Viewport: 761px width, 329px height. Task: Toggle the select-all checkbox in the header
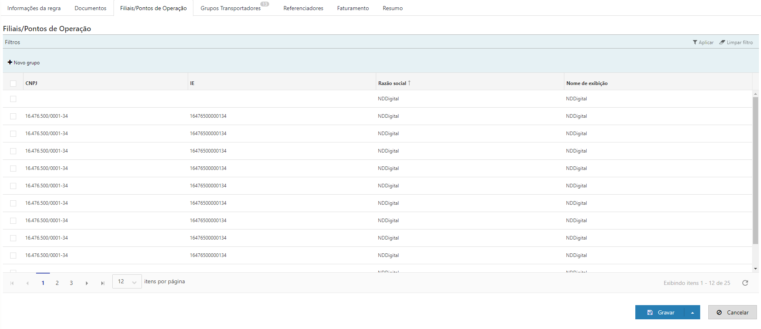13,83
